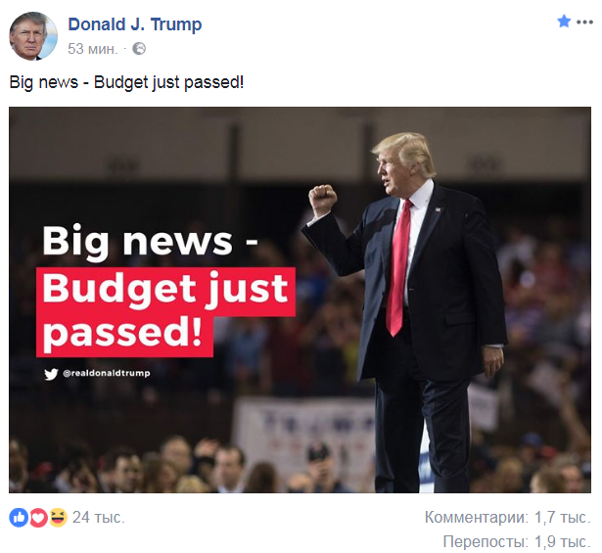Click the globe public privacy icon
The height and width of the screenshot is (553, 602).
(139, 49)
